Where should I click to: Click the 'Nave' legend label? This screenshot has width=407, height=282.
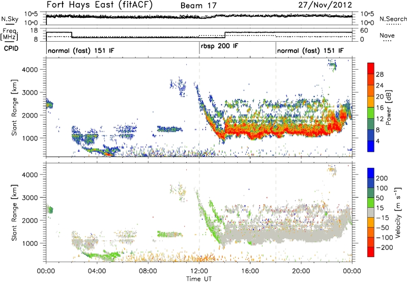pyautogui.click(x=387, y=36)
